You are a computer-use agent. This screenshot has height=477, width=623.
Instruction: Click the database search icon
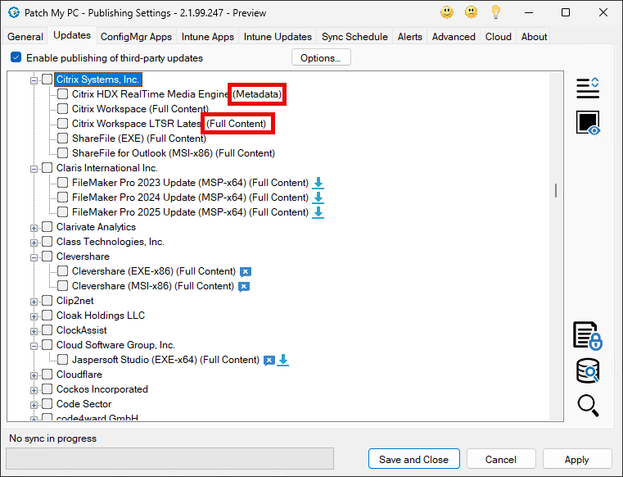[x=588, y=370]
